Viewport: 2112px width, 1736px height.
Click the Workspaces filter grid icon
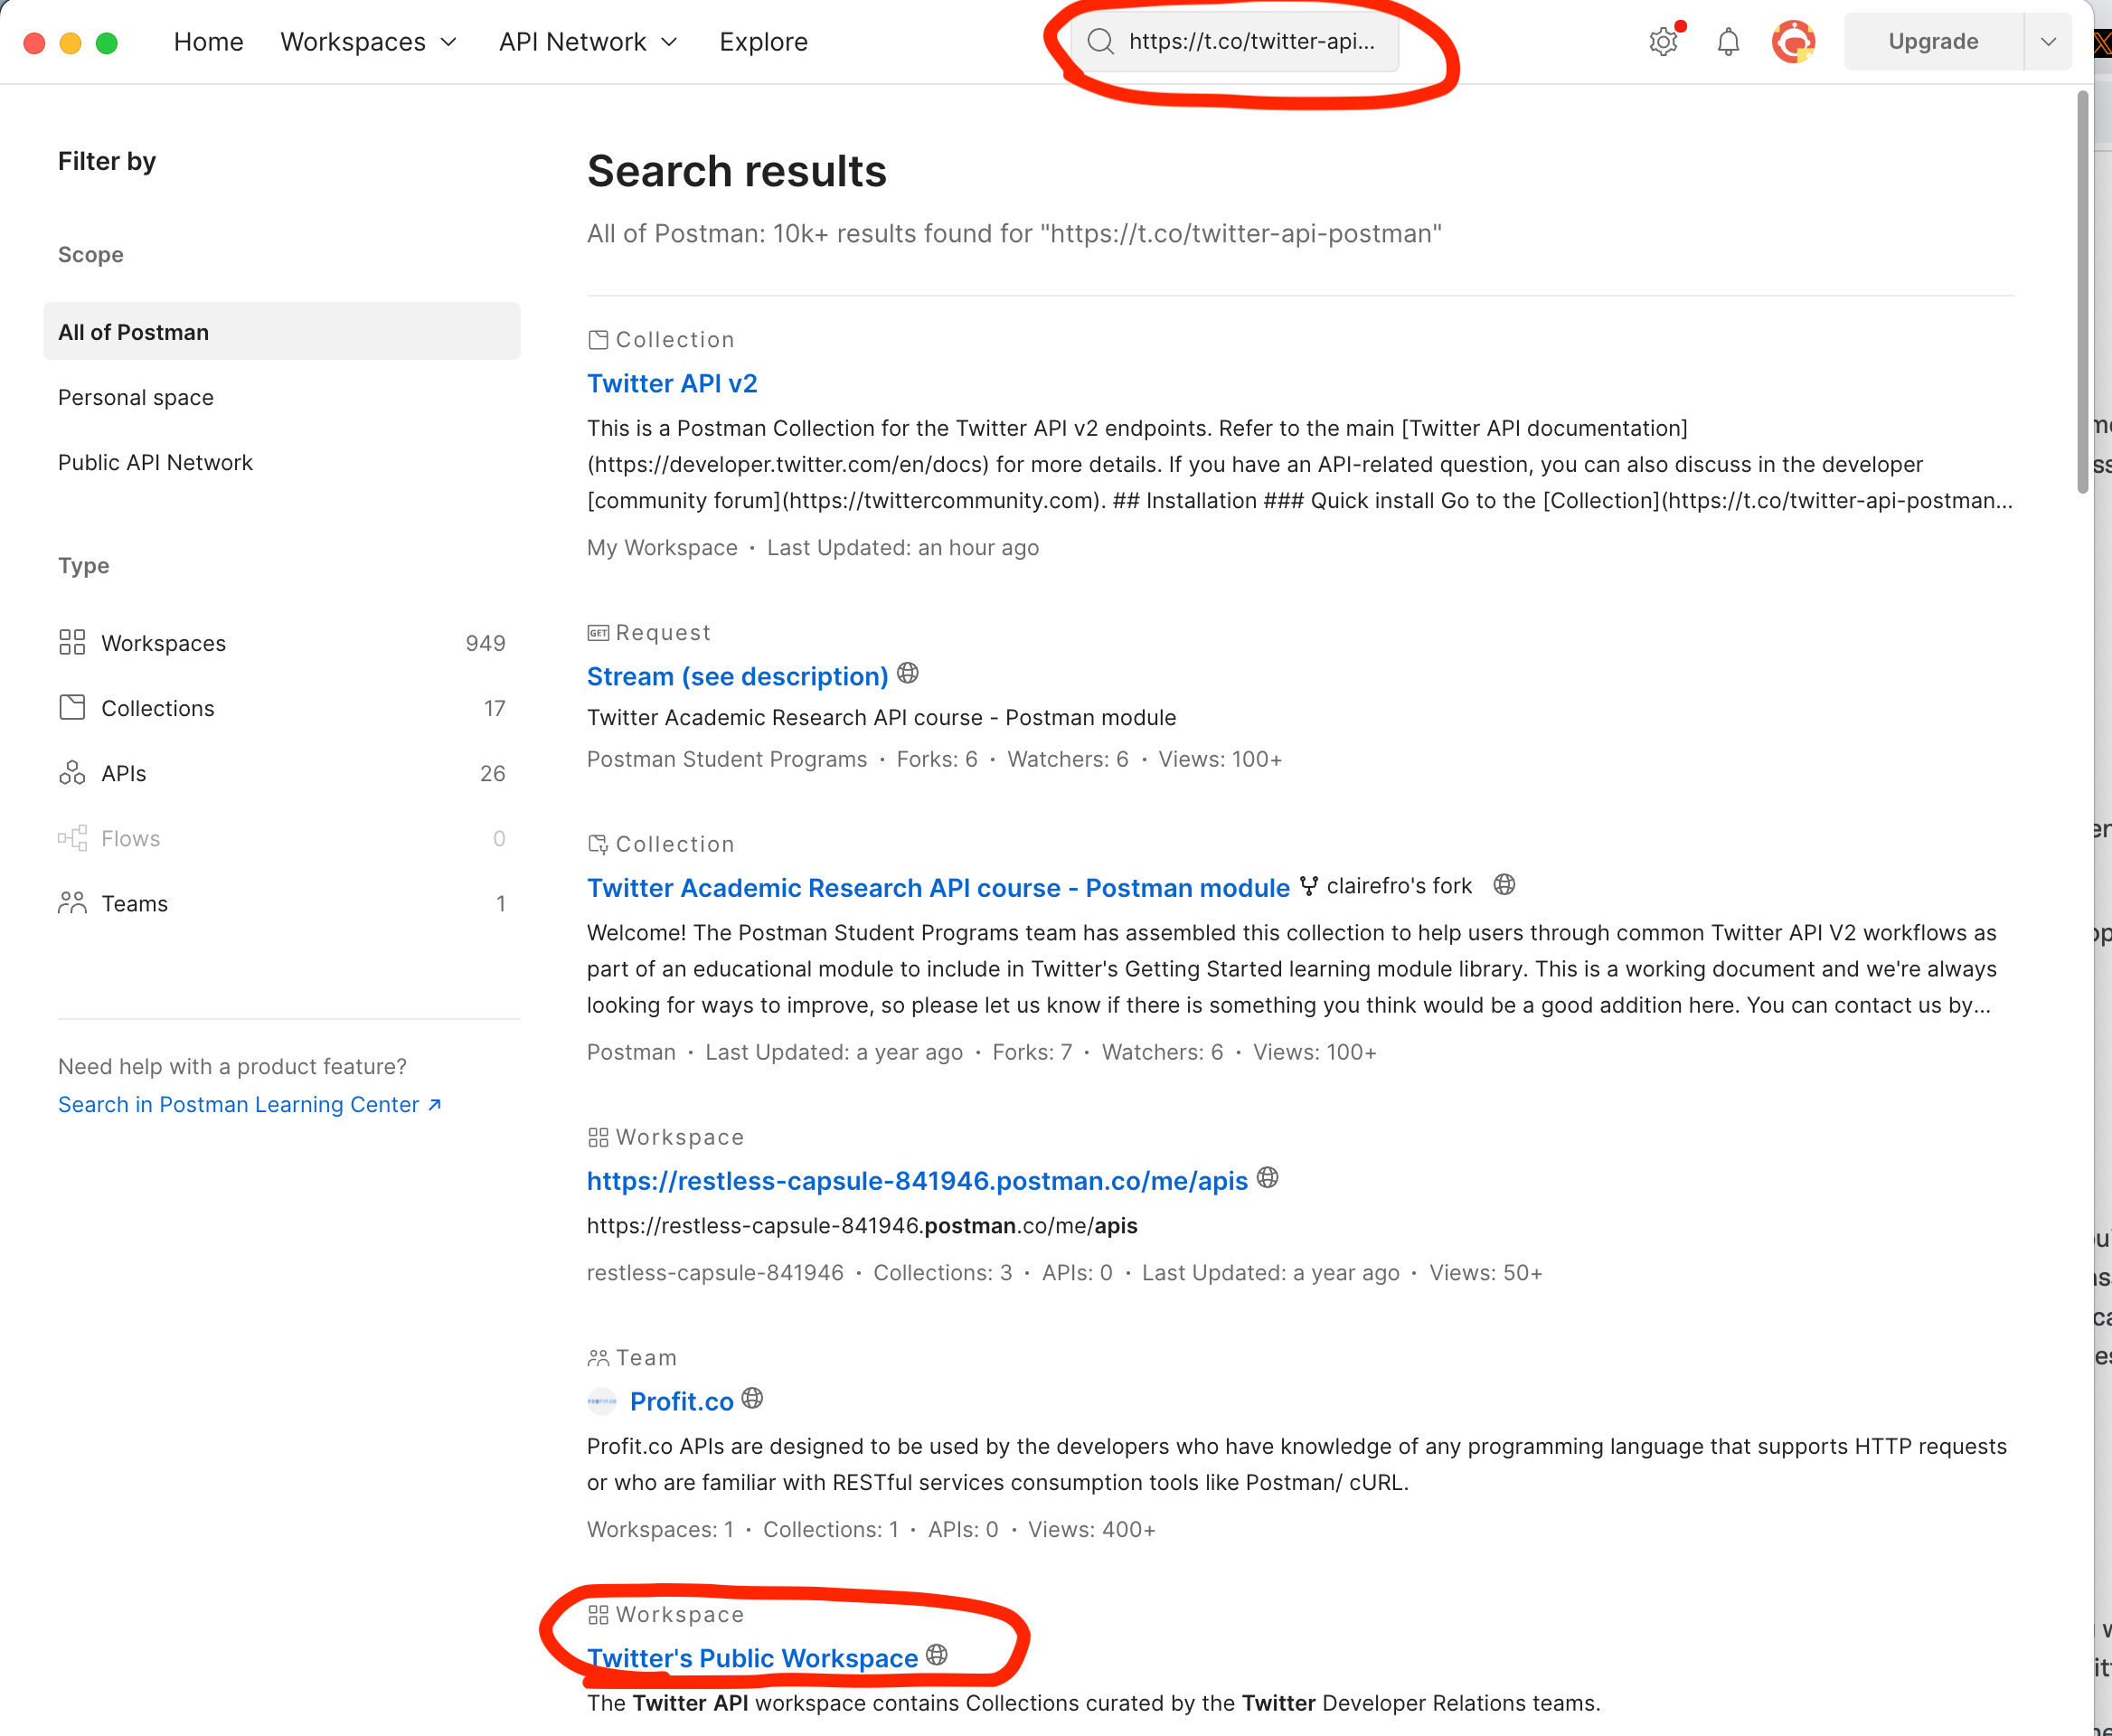[72, 642]
